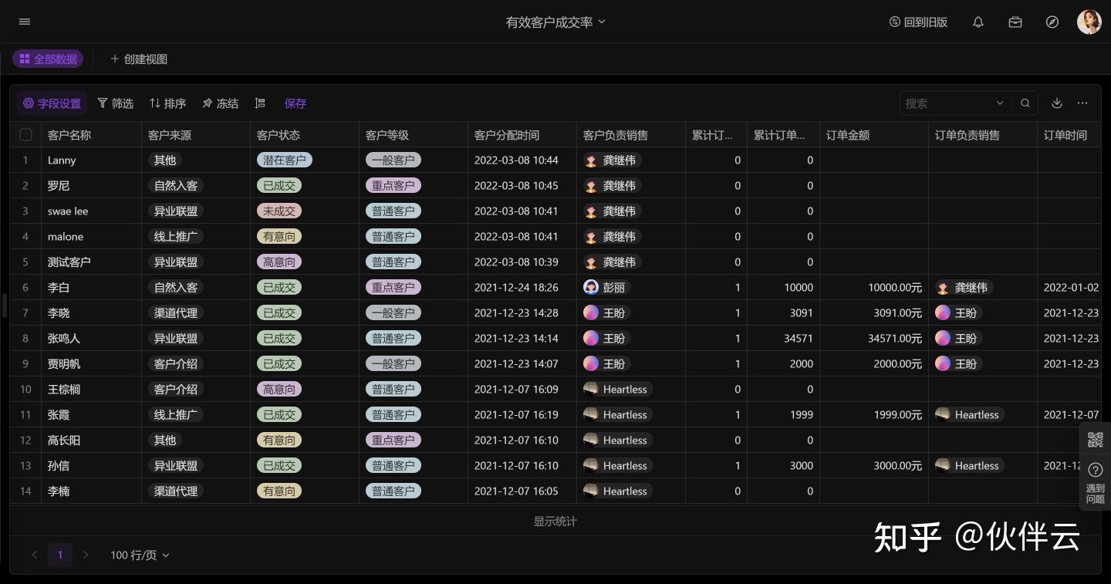Go to the next page arrow
The image size is (1111, 584).
click(86, 555)
